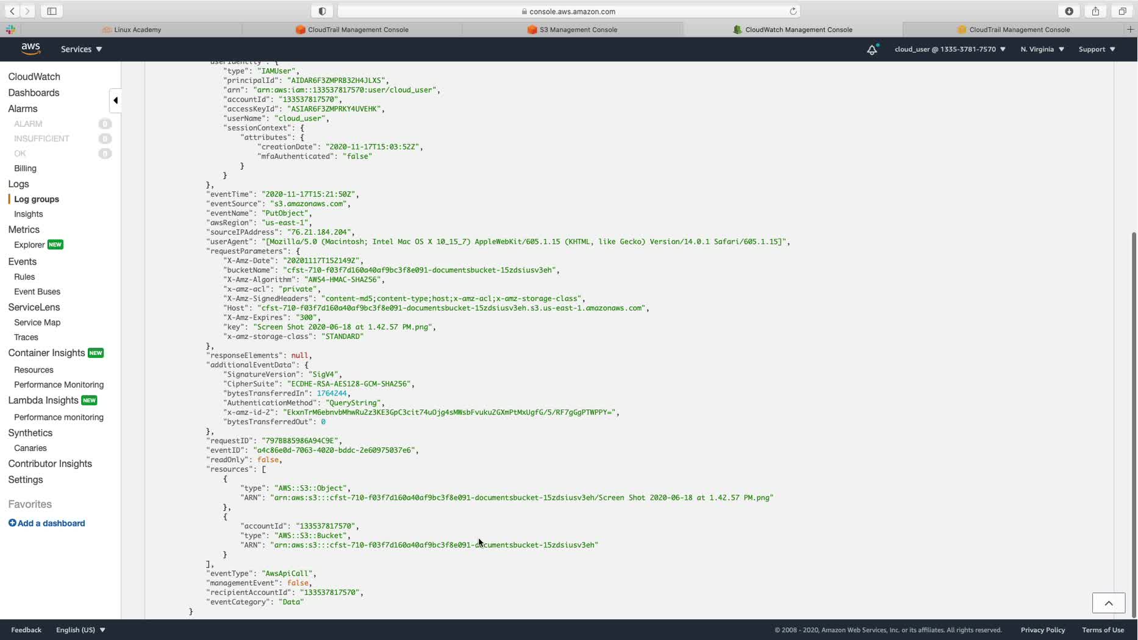Image resolution: width=1138 pixels, height=640 pixels.
Task: Open CloudWatch in the sidebar
Action: point(34,77)
